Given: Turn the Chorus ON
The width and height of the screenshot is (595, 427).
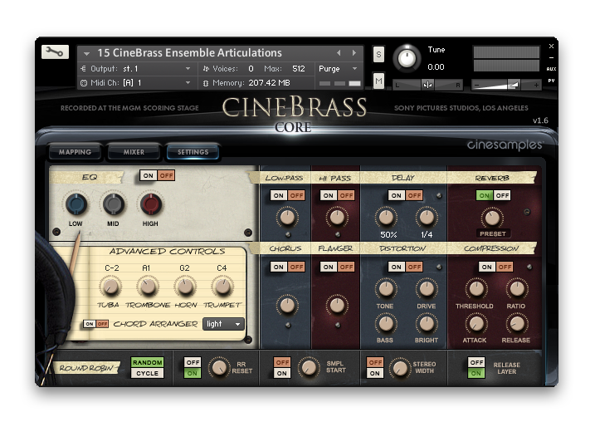Looking at the screenshot, I should [279, 267].
